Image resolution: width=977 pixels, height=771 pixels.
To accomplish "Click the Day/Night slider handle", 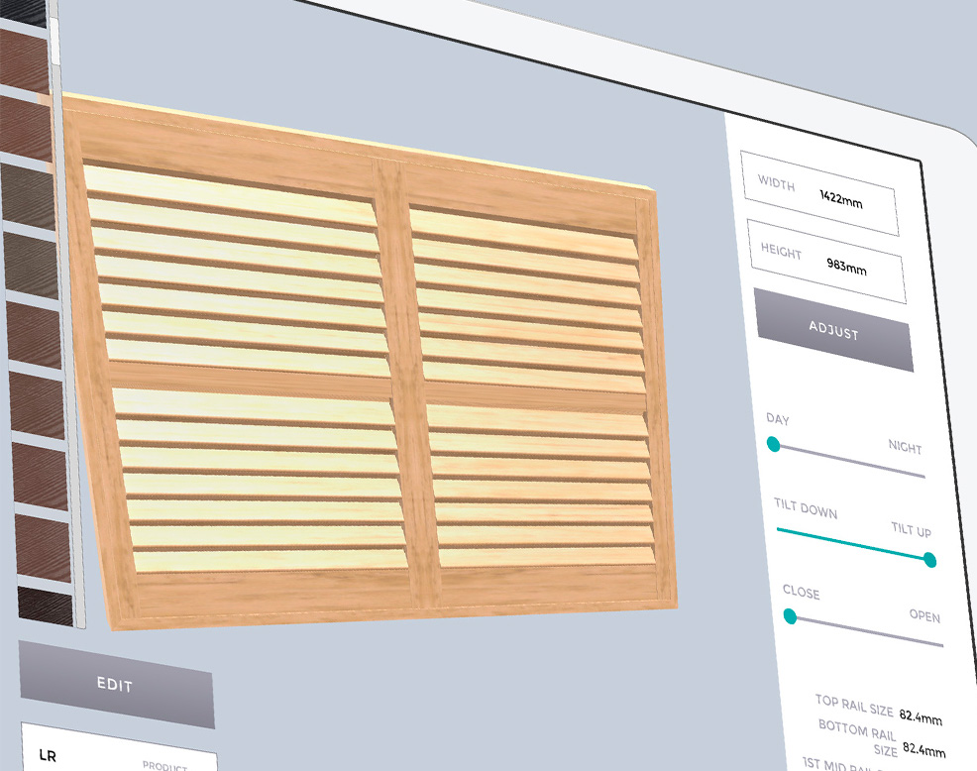I will pyautogui.click(x=774, y=446).
